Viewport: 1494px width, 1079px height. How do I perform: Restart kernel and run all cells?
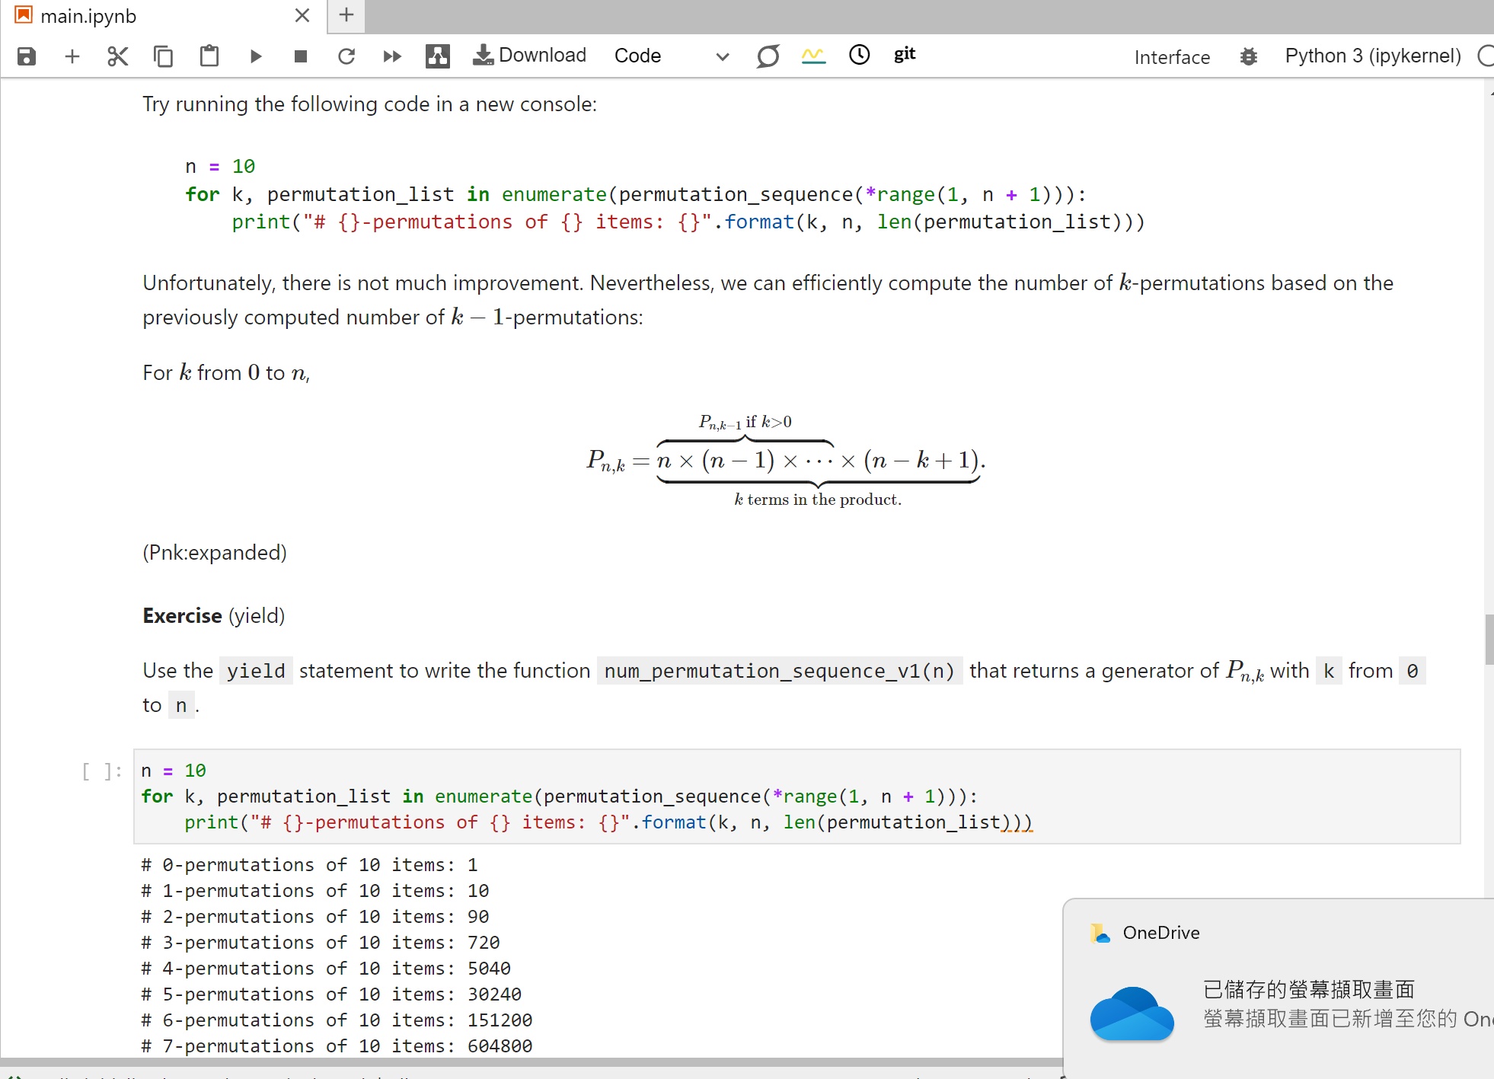[x=392, y=56]
